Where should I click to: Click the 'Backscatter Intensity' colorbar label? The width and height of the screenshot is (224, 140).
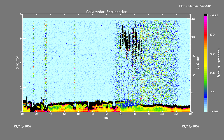point(219,63)
